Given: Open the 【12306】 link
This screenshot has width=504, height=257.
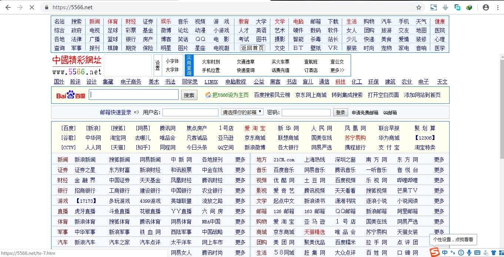Looking at the screenshot, I should (x=425, y=138).
